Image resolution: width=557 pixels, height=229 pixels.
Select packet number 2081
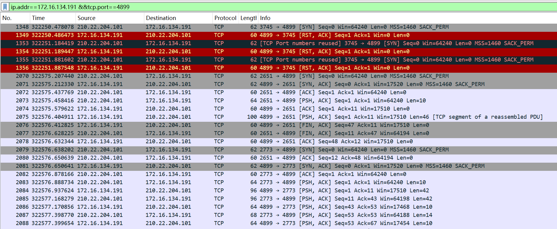pos(278,166)
